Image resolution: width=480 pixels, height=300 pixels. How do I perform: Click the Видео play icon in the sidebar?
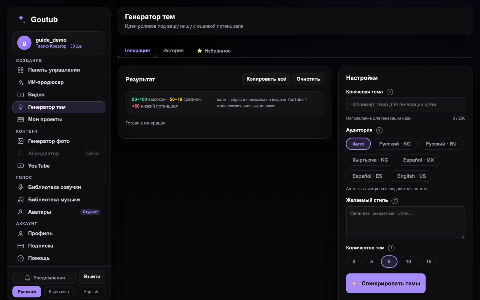tap(20, 95)
